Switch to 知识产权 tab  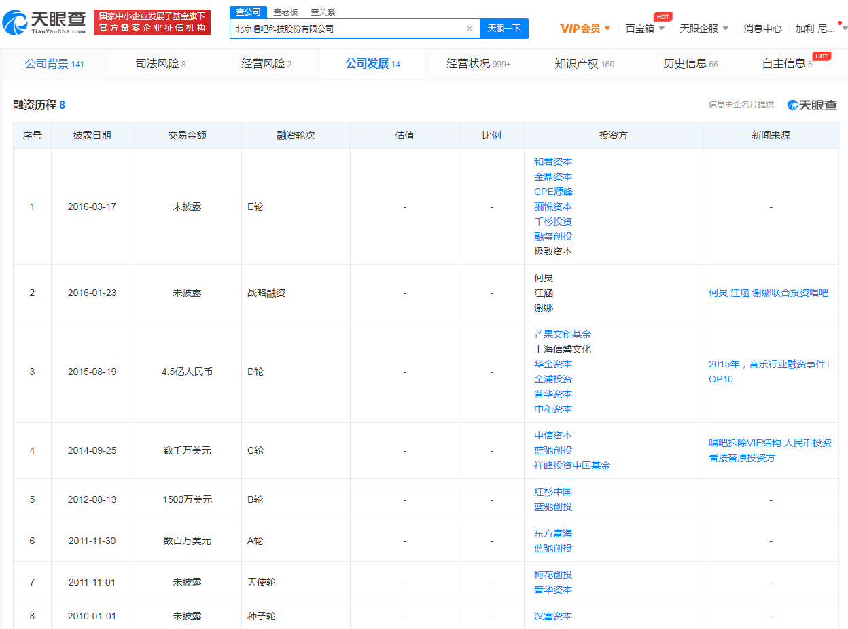(584, 64)
